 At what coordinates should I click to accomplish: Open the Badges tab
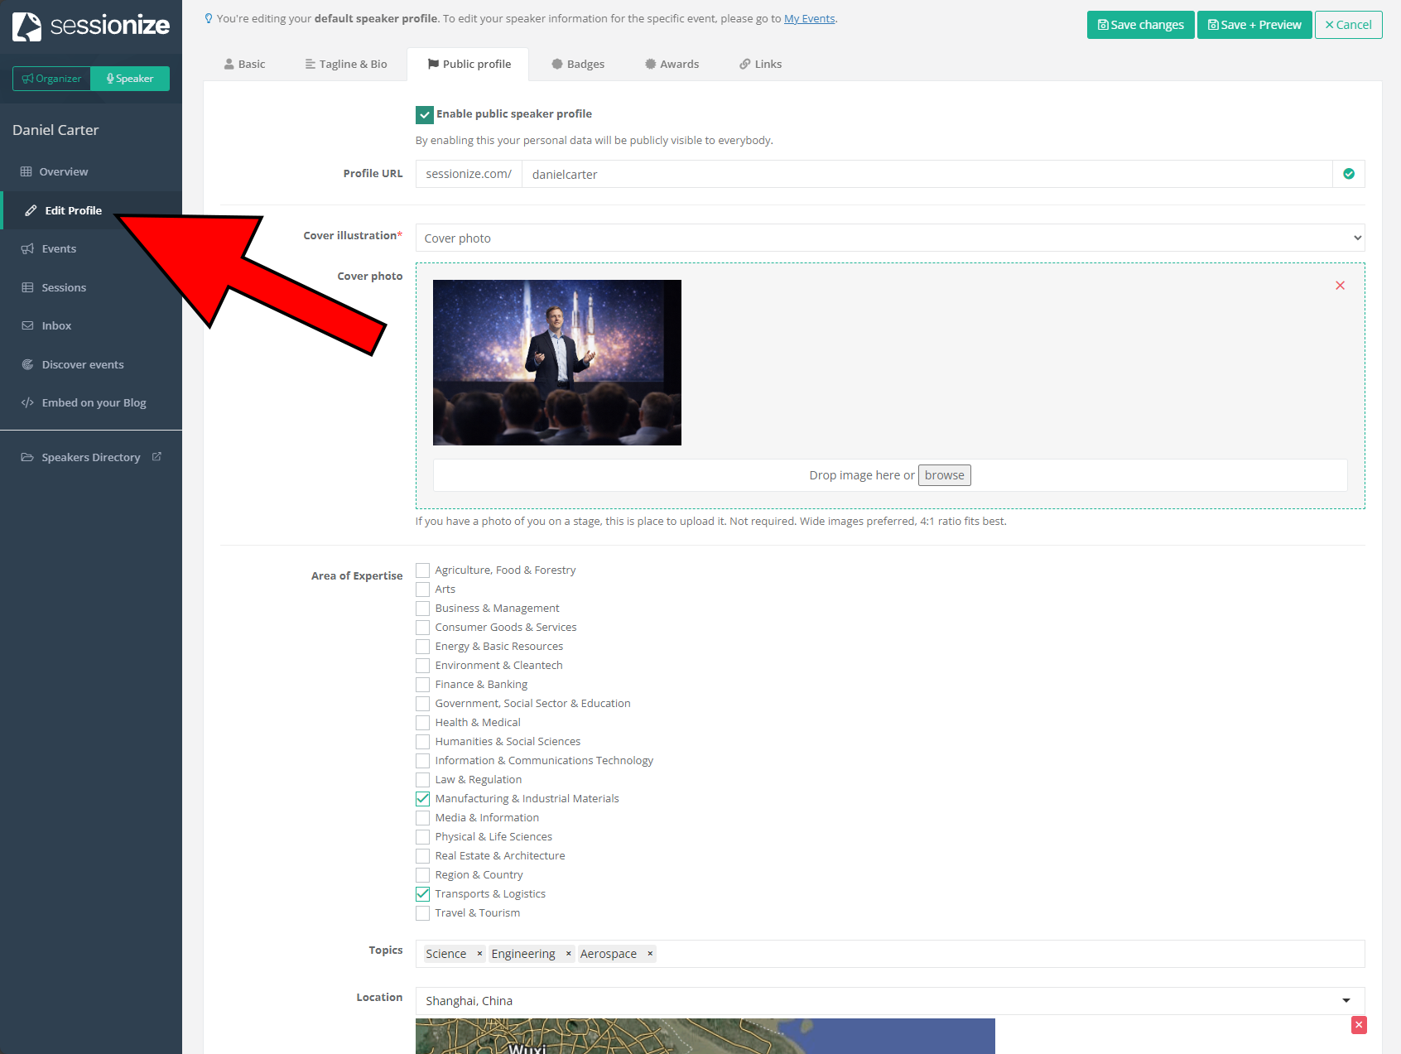[578, 64]
